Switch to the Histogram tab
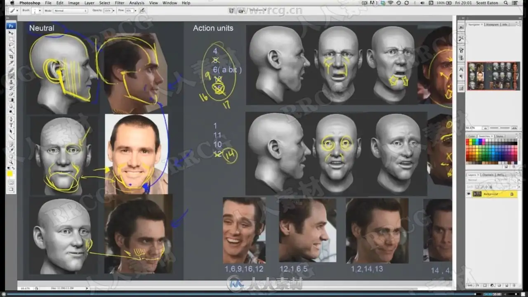 click(x=492, y=25)
